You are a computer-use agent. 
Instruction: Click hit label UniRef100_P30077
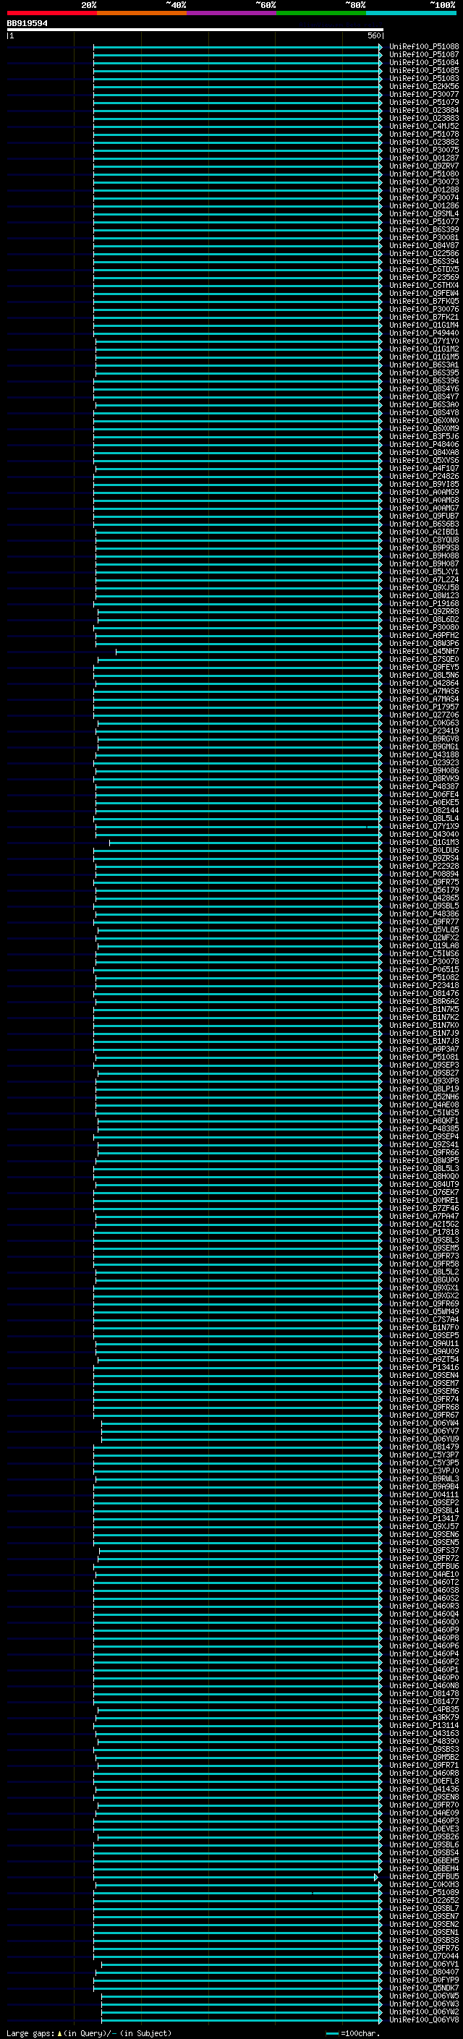pyautogui.click(x=424, y=94)
